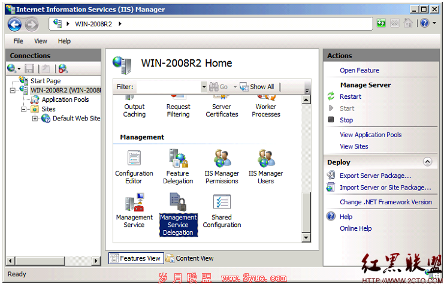Collapse the WIN-2008R2 server node
Viewport: 444px width, 284px height.
[13, 90]
